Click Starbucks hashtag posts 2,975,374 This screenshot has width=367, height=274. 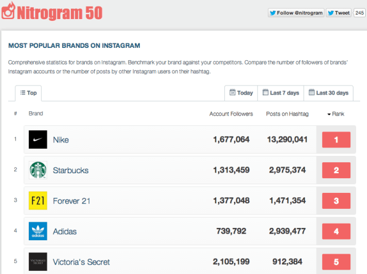tap(287, 170)
